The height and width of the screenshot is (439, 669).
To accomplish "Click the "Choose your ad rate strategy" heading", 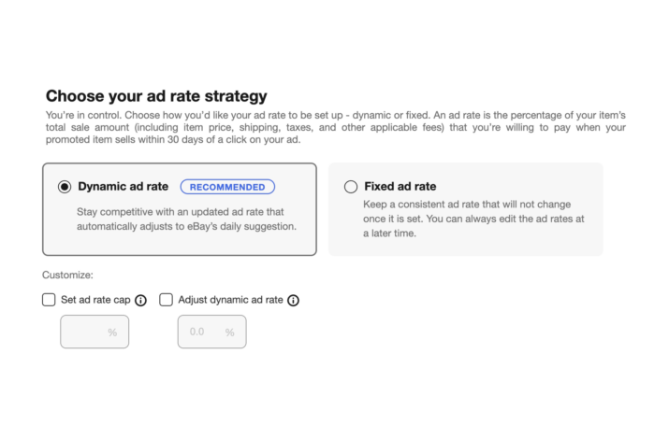I will (x=156, y=96).
